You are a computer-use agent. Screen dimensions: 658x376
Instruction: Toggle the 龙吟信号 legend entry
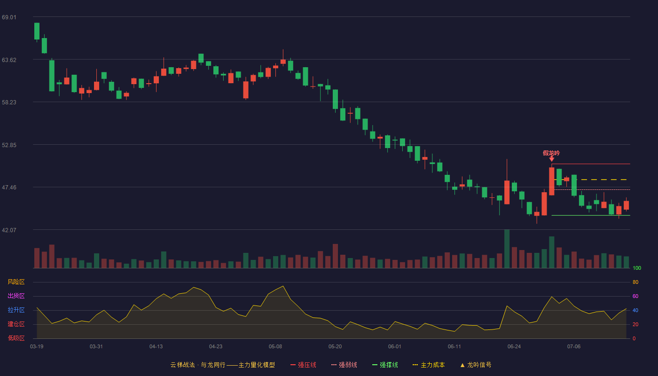point(476,365)
